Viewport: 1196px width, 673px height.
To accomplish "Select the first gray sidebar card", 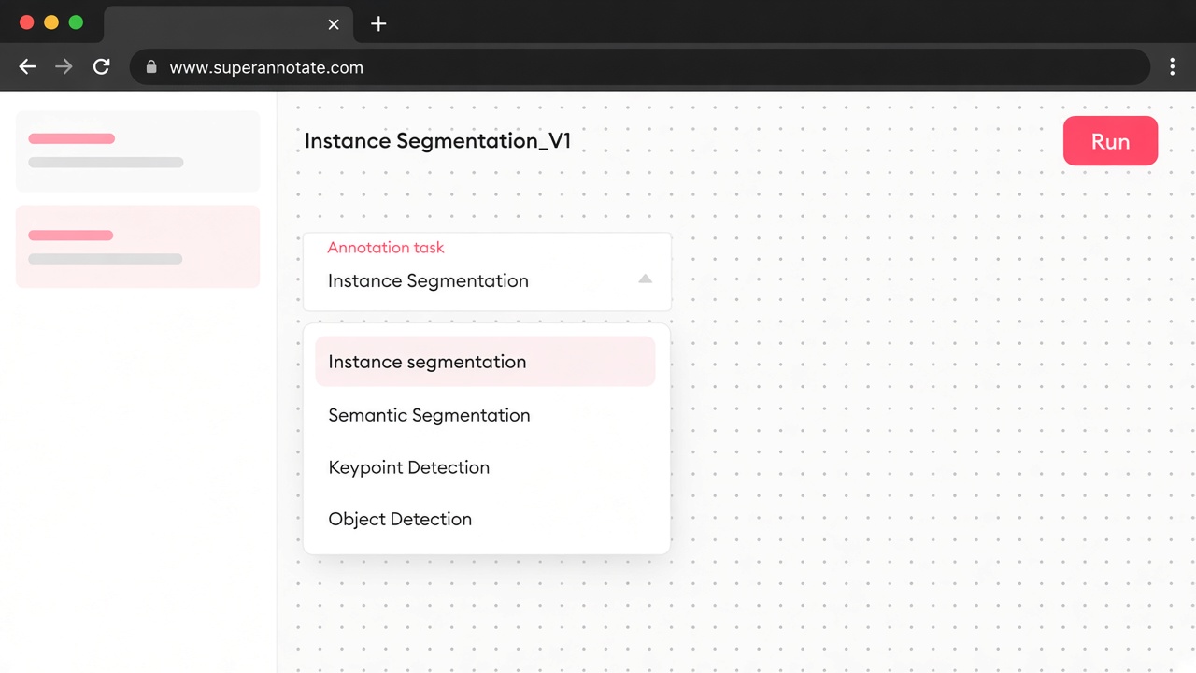I will point(138,151).
